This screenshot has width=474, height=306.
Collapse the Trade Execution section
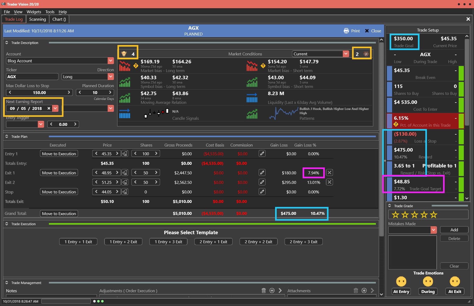[x=7, y=224]
